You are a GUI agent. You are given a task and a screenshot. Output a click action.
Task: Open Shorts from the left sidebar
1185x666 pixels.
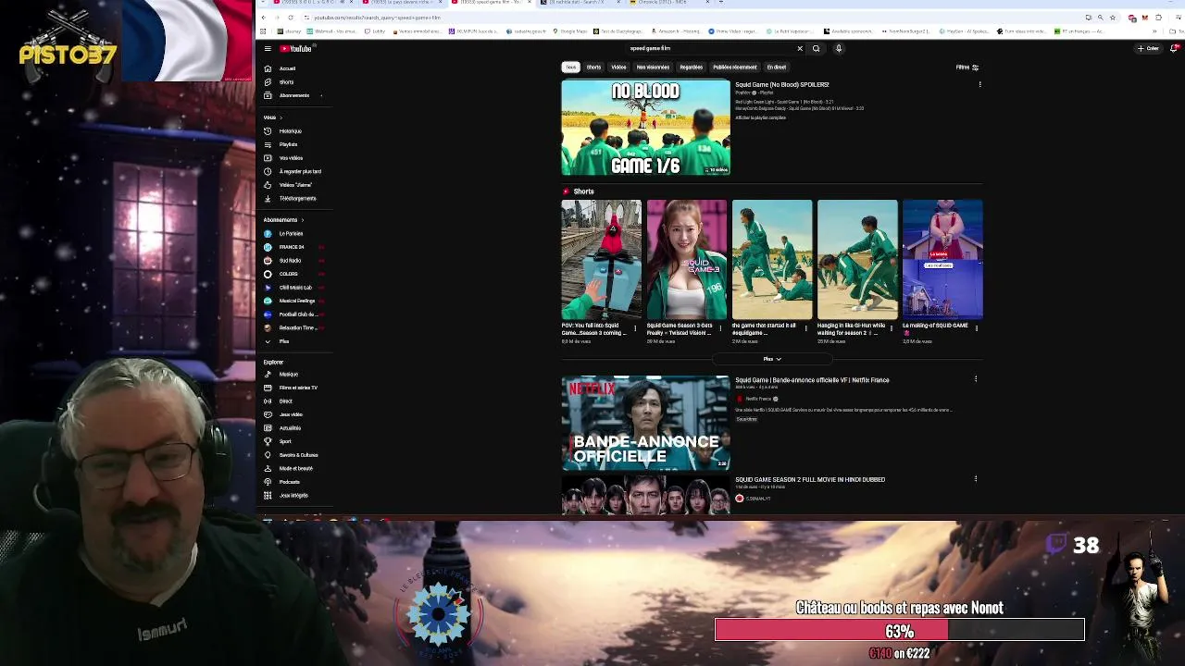(286, 82)
